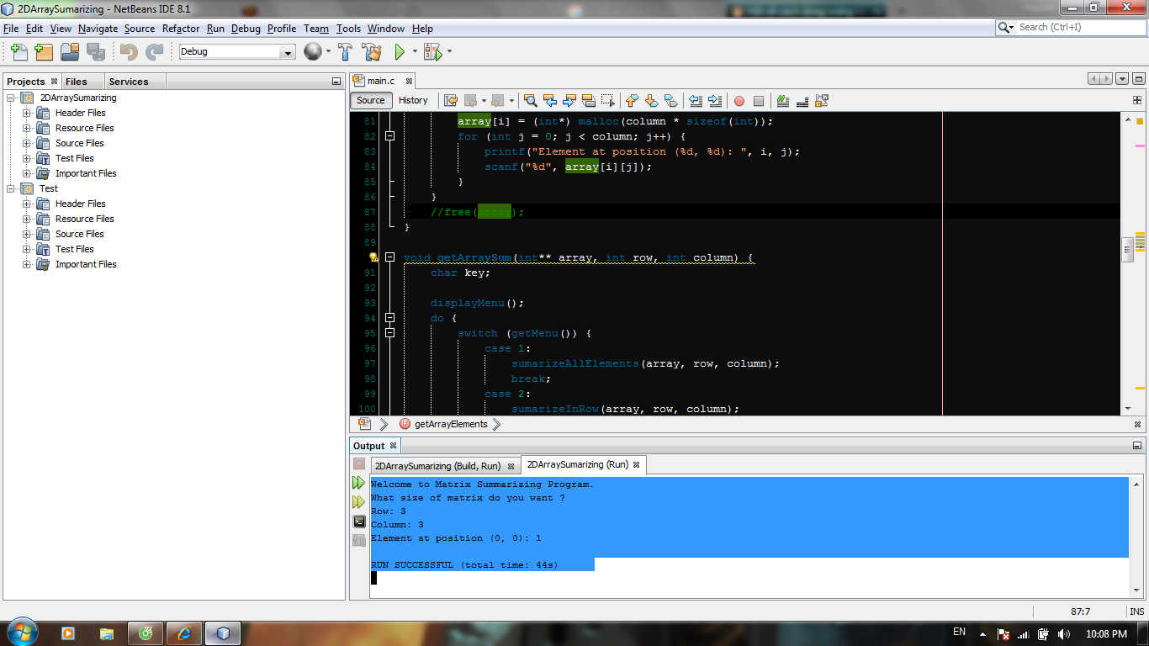The width and height of the screenshot is (1149, 646).
Task: Open the Debug configuration dropdown
Action: pyautogui.click(x=288, y=52)
